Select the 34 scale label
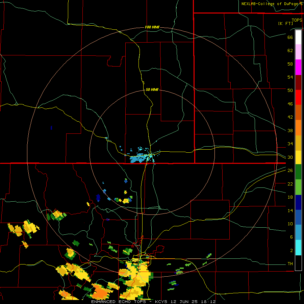This screenshot has width=304, height=304. [290, 144]
